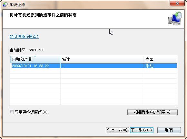
Task: Proceed with 下一步(N) button
Action: pyautogui.click(x=142, y=130)
